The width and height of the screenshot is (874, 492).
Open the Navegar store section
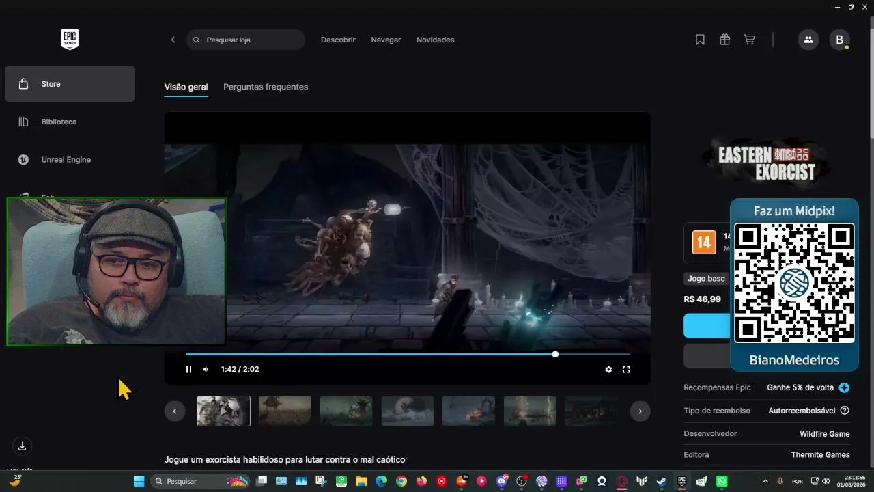pyautogui.click(x=386, y=40)
